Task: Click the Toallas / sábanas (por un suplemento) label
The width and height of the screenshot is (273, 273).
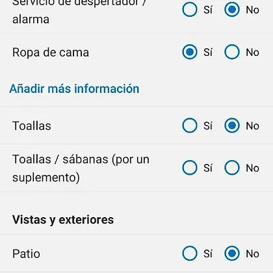Action: coord(81,168)
